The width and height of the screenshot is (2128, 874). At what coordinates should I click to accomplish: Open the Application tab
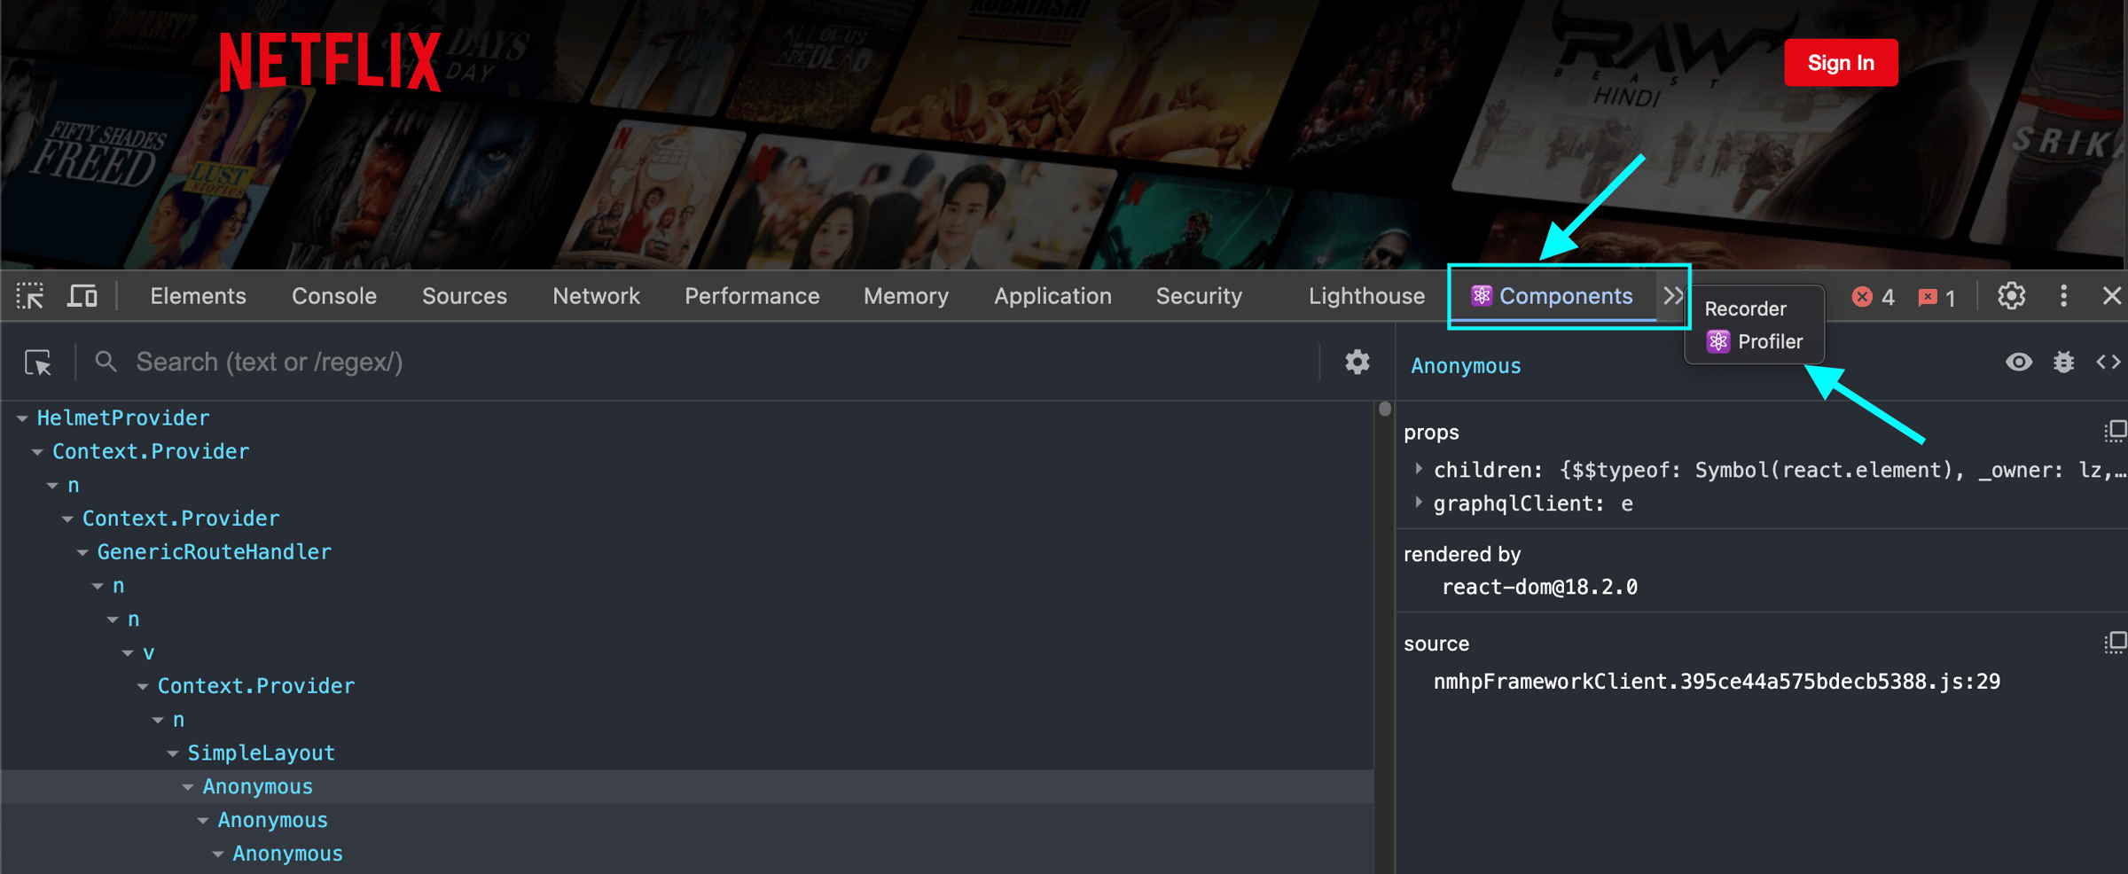(x=1052, y=296)
